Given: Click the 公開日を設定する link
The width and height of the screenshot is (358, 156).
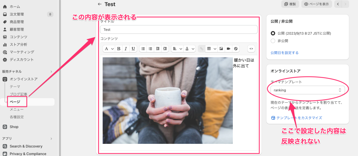Looking at the screenshot, I should pos(285,53).
